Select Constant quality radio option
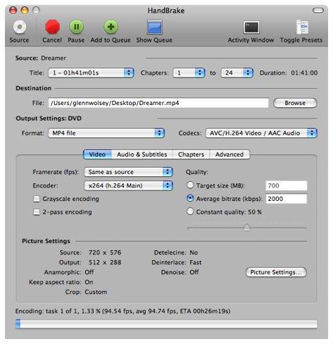 (190, 211)
